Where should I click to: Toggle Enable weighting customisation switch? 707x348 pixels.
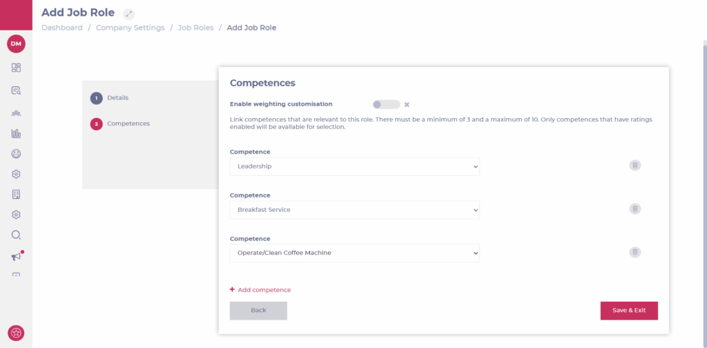[x=387, y=104]
